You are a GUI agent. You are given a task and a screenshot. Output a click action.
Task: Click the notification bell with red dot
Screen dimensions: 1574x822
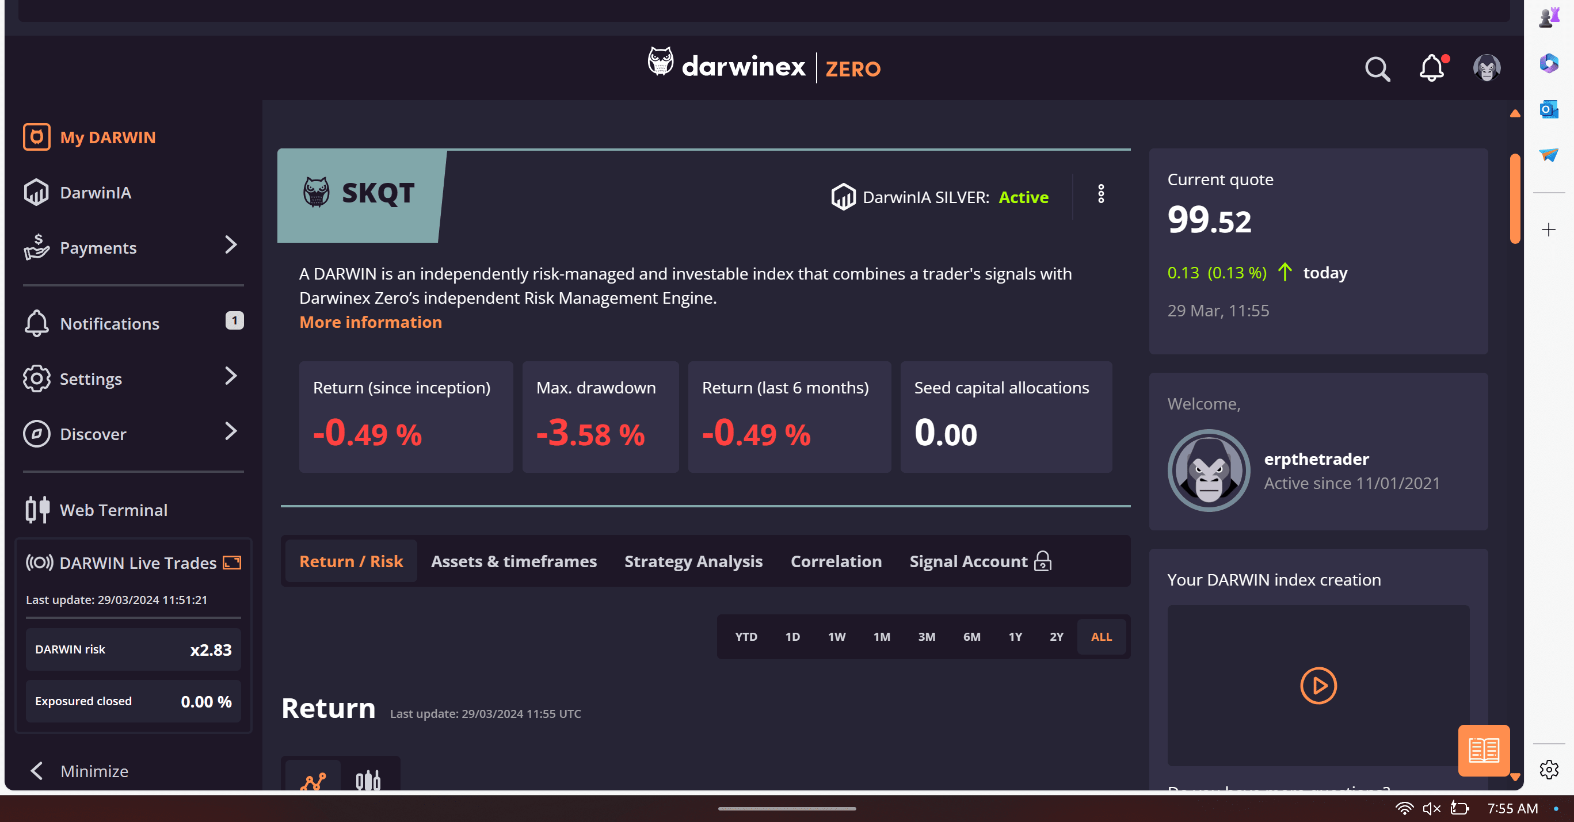point(1431,68)
